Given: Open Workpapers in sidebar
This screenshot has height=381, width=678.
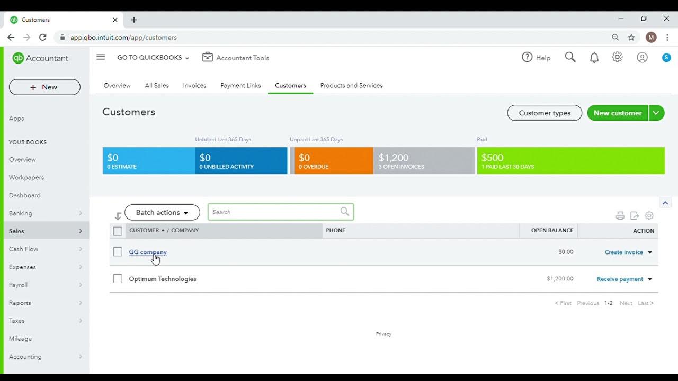Looking at the screenshot, I should tap(26, 177).
